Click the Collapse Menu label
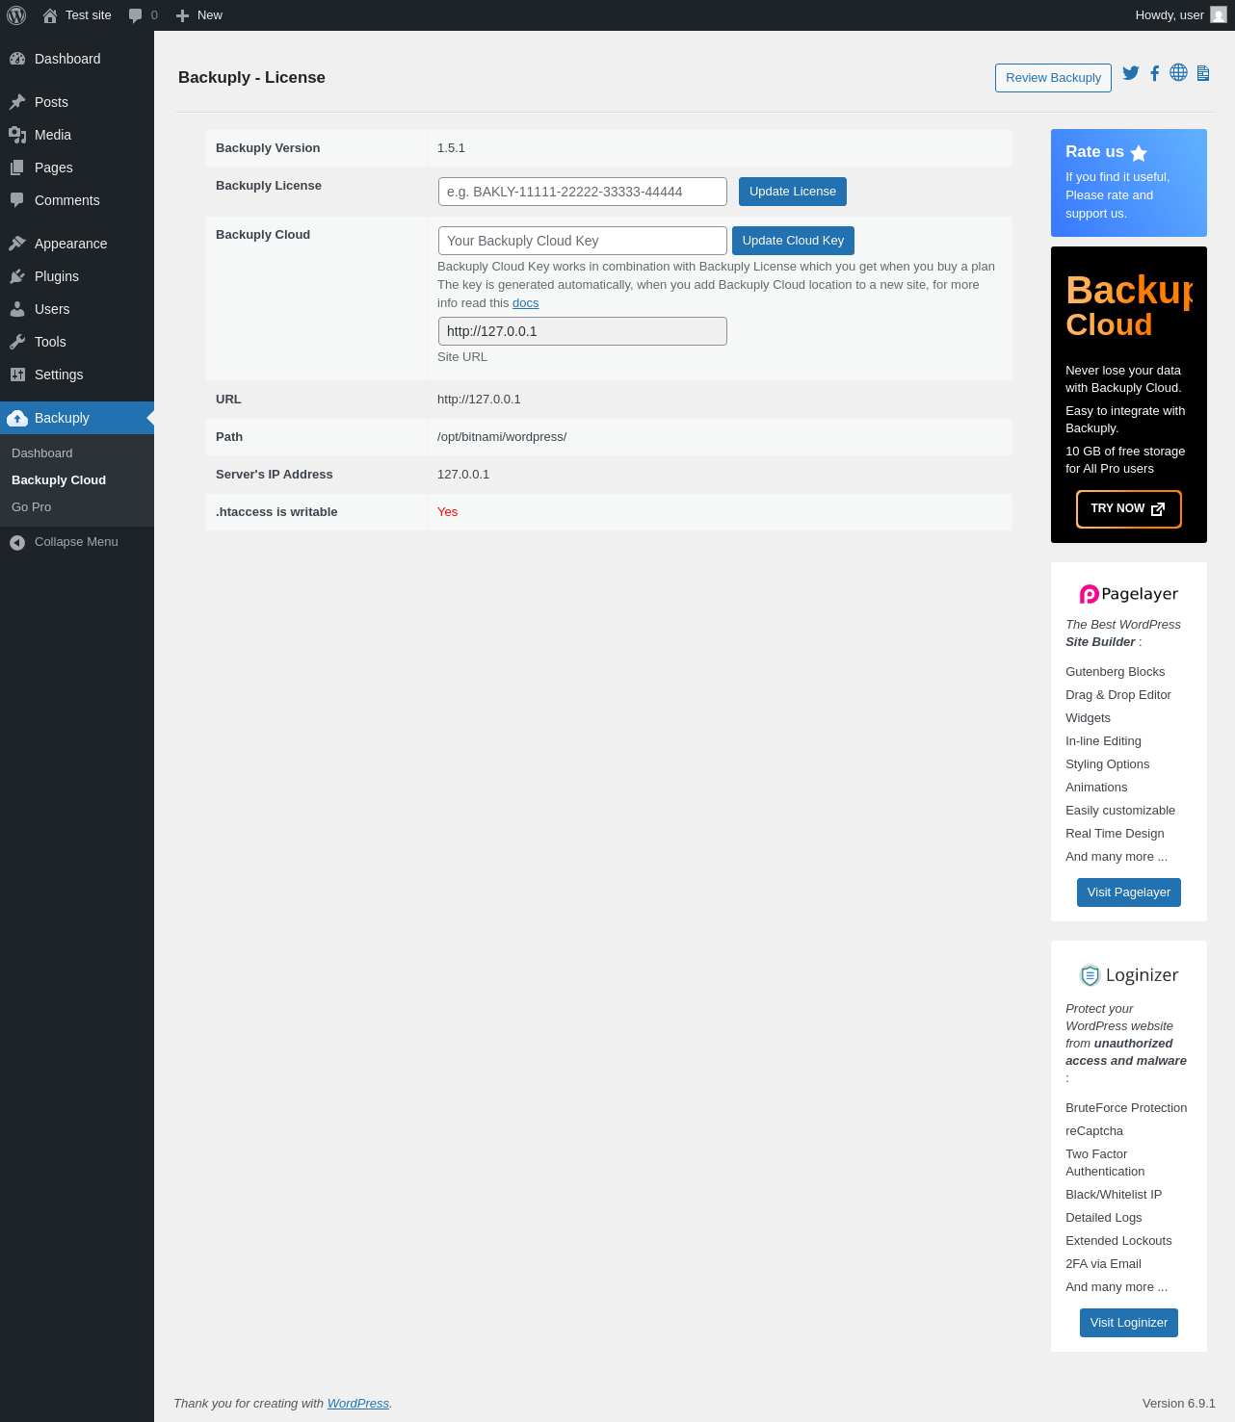The height and width of the screenshot is (1422, 1235). tap(76, 542)
